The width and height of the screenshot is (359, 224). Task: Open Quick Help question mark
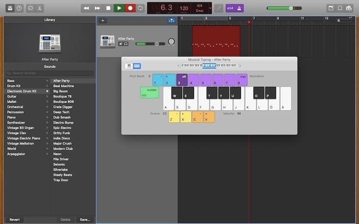click(19, 8)
